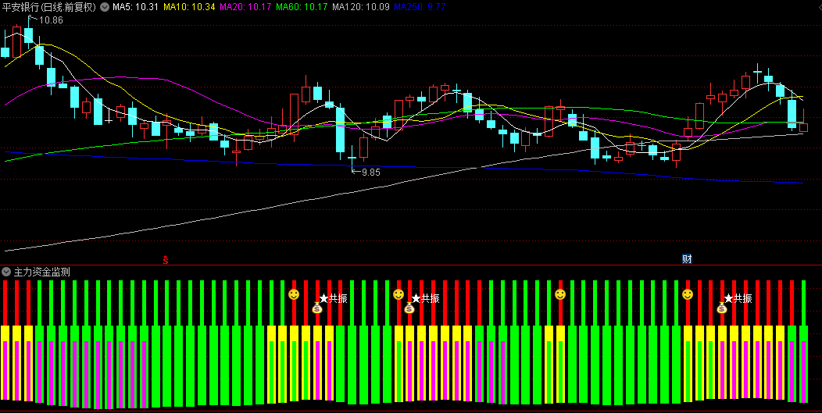Open the 财 financial report marker
The image size is (822, 413).
click(687, 259)
